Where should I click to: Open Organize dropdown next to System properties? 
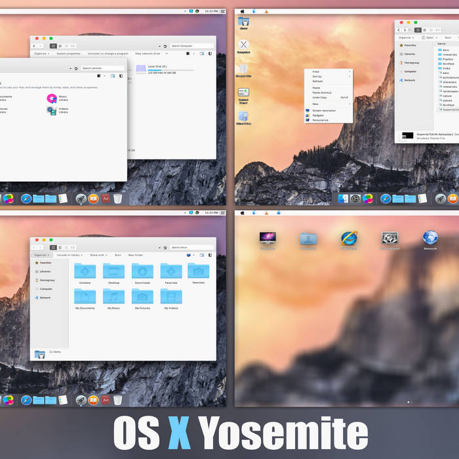coord(41,54)
